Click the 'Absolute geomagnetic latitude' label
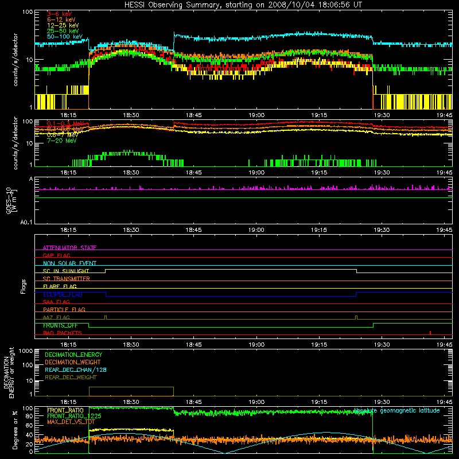Image resolution: width=459 pixels, height=459 pixels. coord(396,410)
